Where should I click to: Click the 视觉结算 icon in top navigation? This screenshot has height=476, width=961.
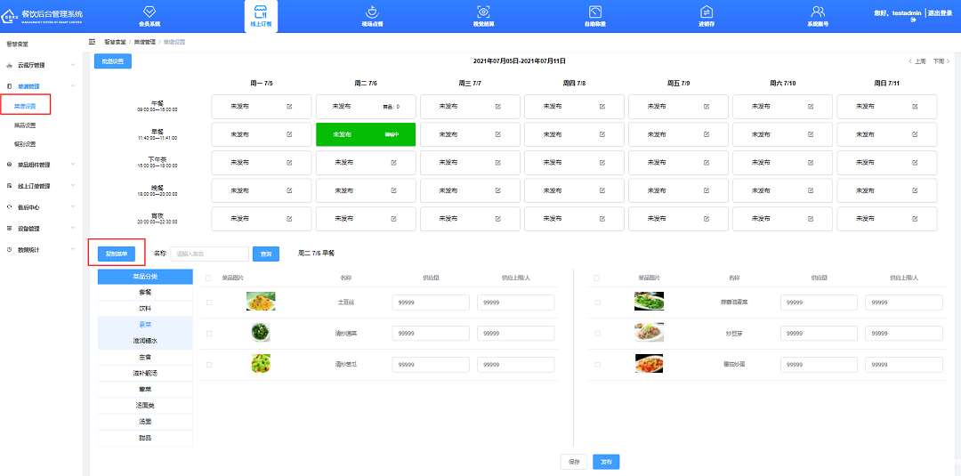(483, 12)
